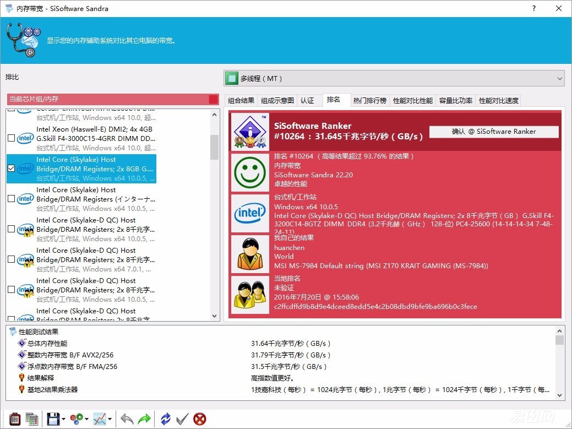
Task: Click the grey checkmark toolbar icon
Action: (182, 419)
